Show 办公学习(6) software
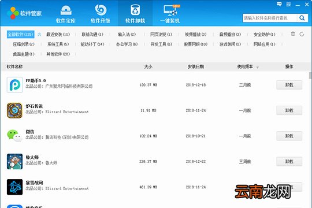 127,44
